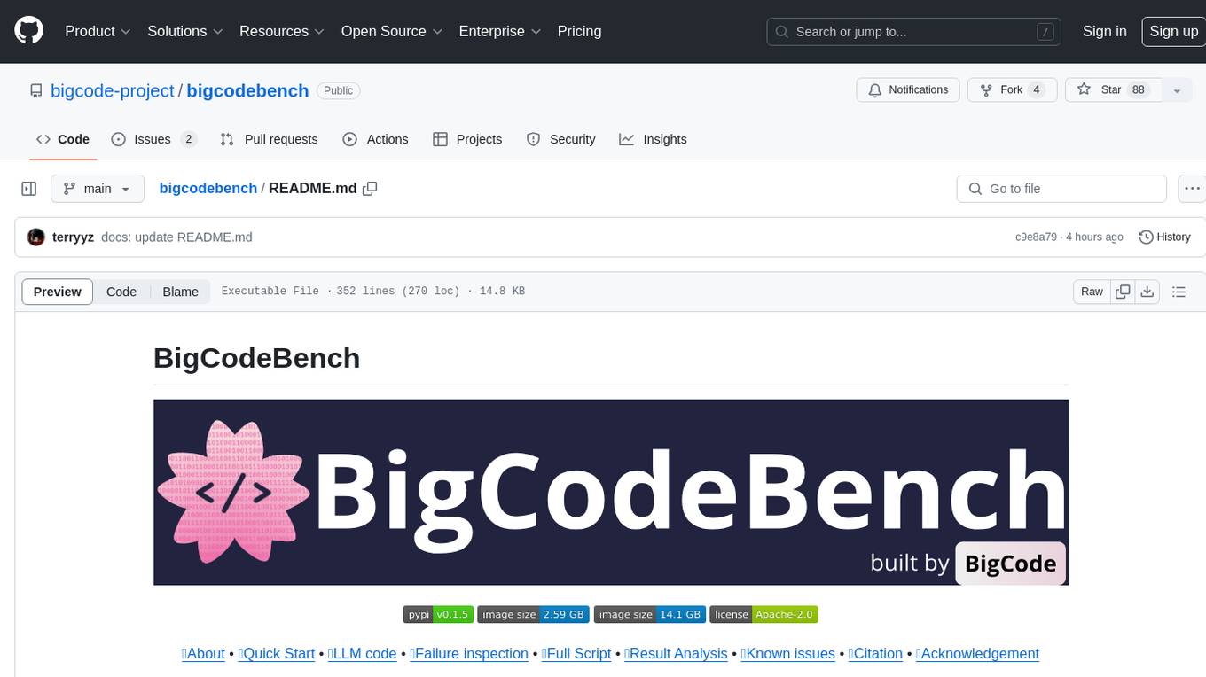
Task: Go to bigcodebench root in breadcrumb
Action: tap(208, 188)
